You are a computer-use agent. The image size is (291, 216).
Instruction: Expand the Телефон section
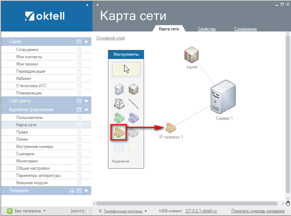pos(86,191)
